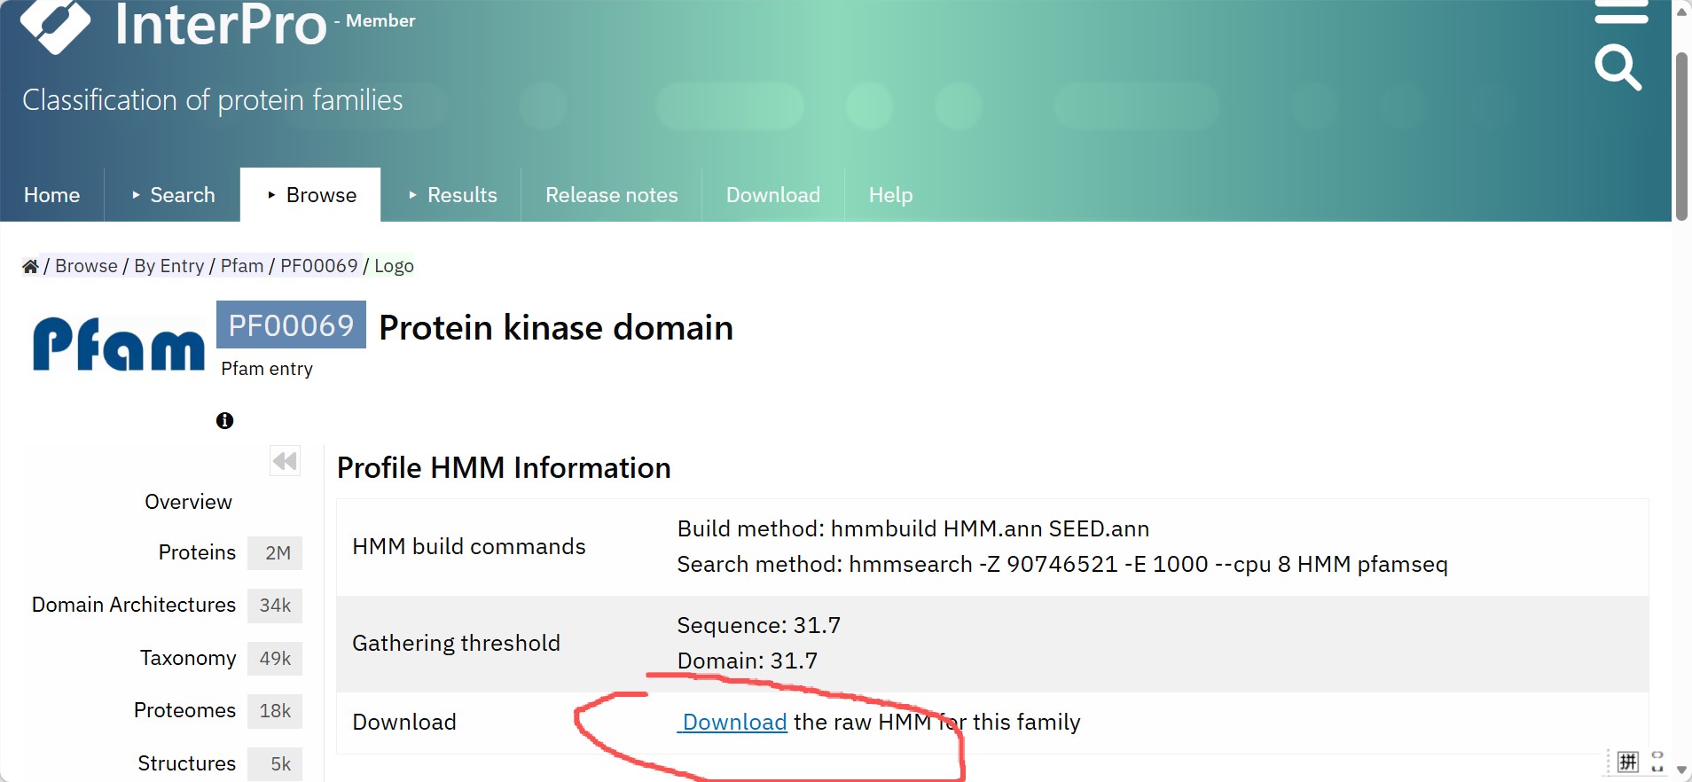Open the Help menu item
The height and width of the screenshot is (782, 1692).
pyautogui.click(x=890, y=195)
